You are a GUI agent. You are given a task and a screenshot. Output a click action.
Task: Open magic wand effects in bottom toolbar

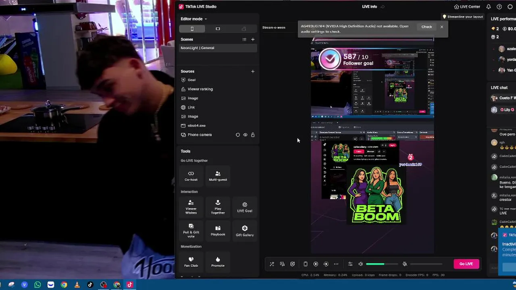(x=272, y=264)
